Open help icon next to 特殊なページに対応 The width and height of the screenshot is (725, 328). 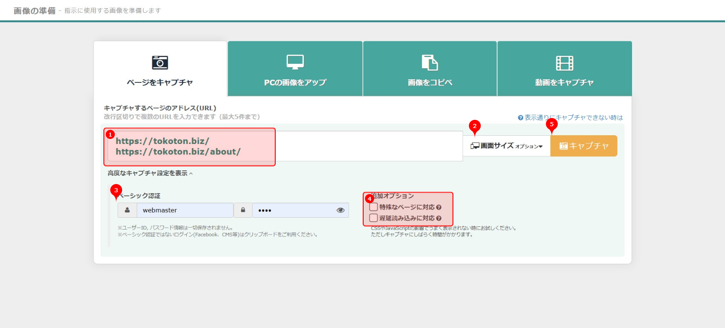(439, 207)
